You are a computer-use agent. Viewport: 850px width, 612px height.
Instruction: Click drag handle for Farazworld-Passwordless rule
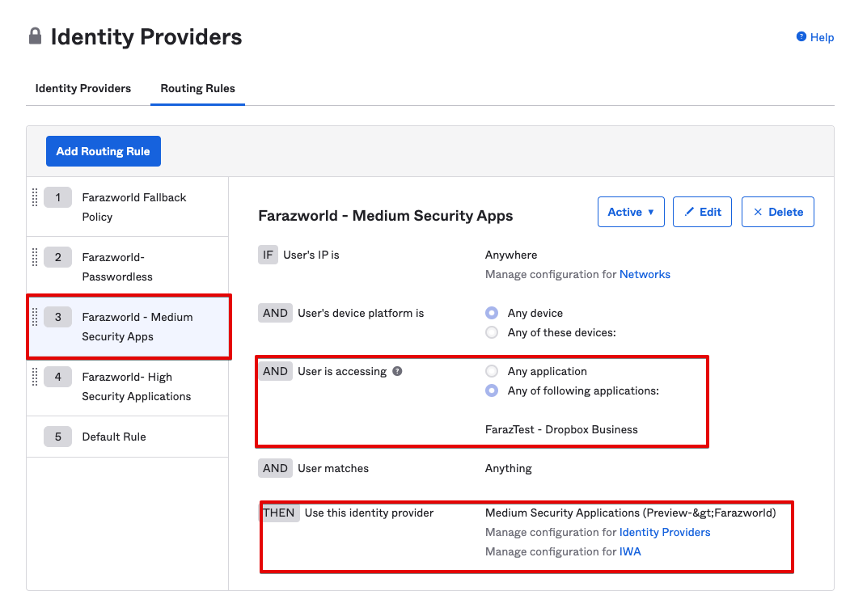click(x=35, y=257)
